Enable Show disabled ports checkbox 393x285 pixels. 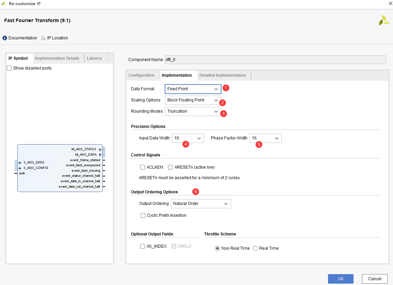point(9,68)
